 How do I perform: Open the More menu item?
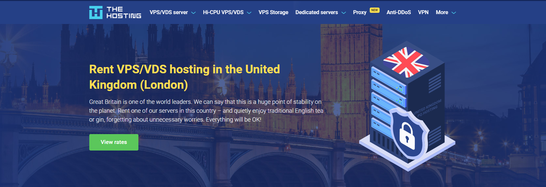[x=442, y=12]
